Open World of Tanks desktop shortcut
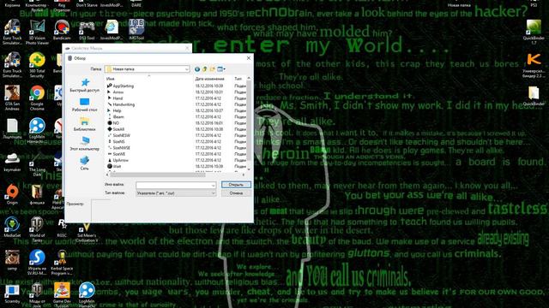The height and width of the screenshot is (308, 549). pos(37,229)
